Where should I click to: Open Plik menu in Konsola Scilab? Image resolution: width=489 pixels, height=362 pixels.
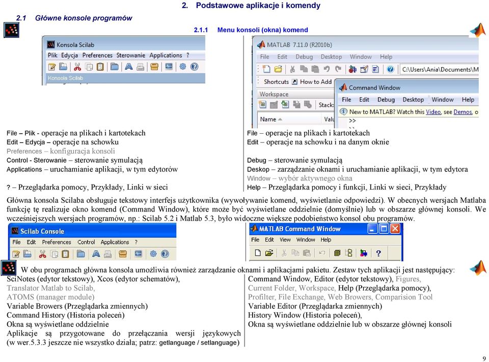pos(52,55)
